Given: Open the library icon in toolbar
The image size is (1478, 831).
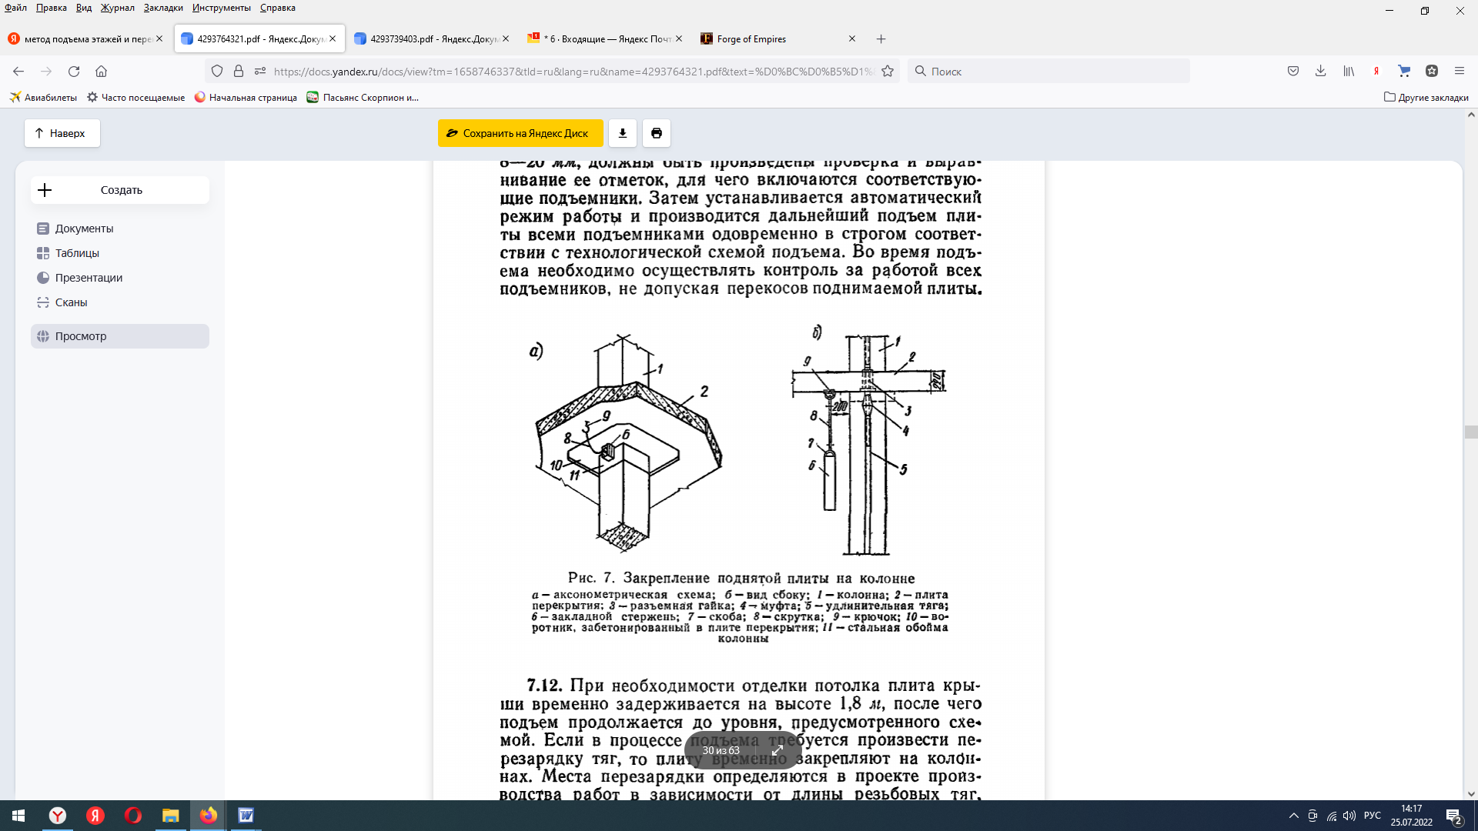Looking at the screenshot, I should [x=1349, y=72].
